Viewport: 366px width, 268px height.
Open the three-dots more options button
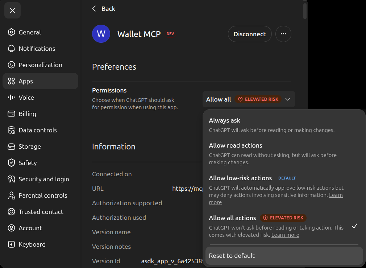click(x=283, y=34)
